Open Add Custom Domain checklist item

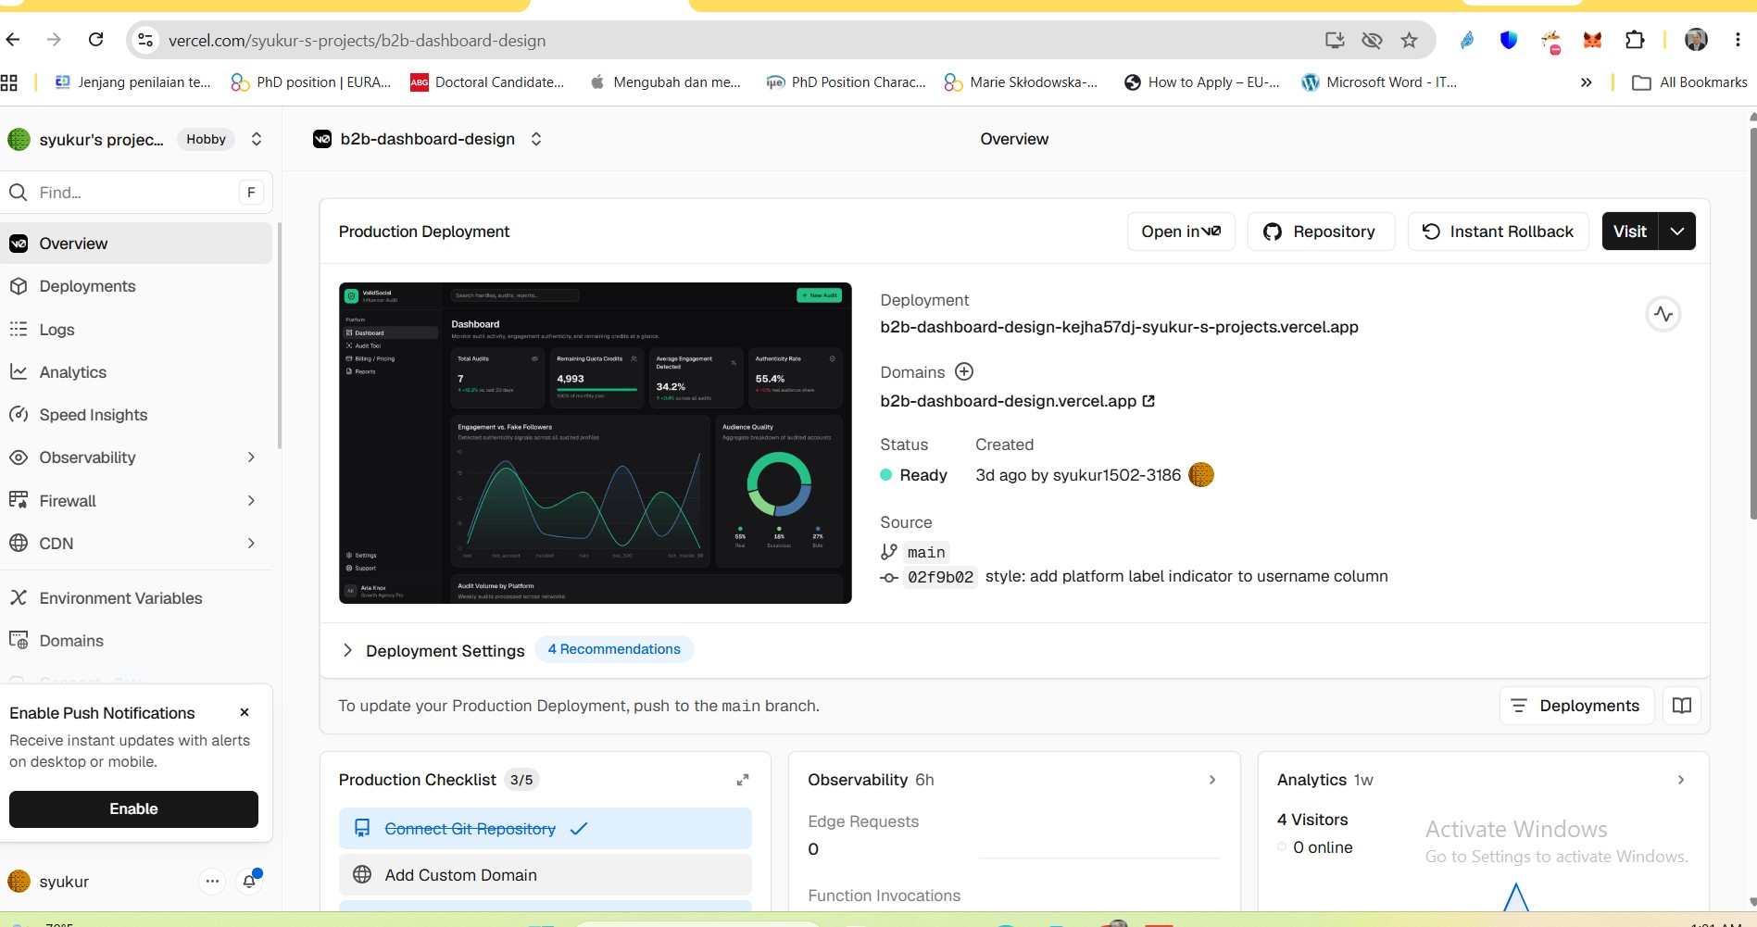pyautogui.click(x=545, y=875)
